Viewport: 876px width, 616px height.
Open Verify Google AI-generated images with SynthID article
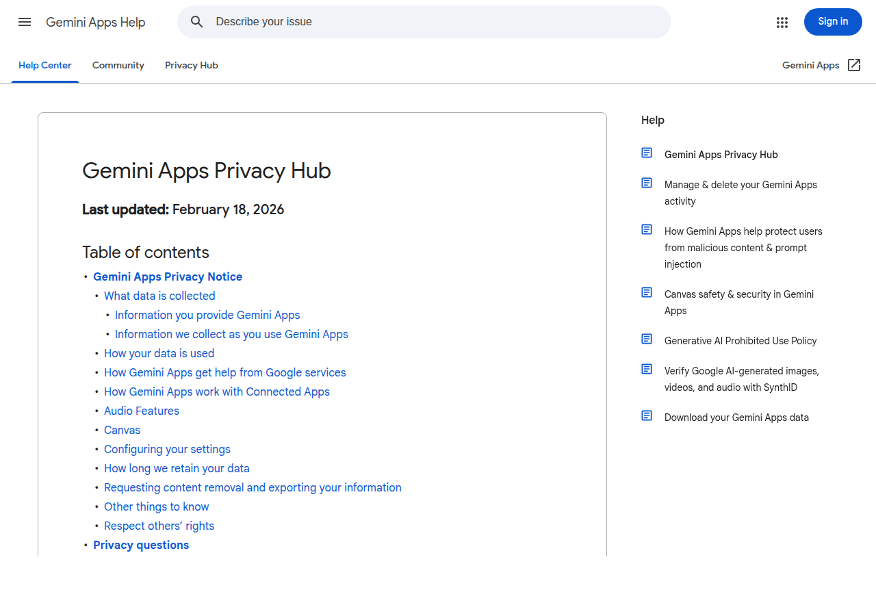(x=741, y=379)
